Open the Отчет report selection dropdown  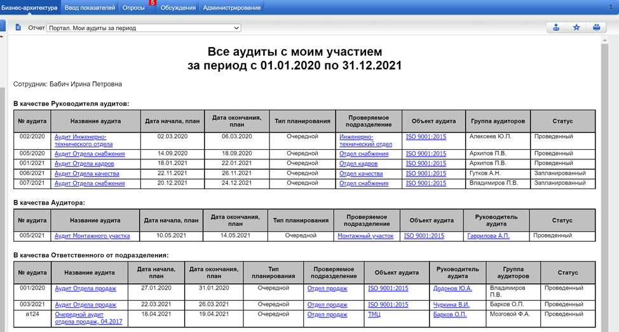(x=144, y=28)
